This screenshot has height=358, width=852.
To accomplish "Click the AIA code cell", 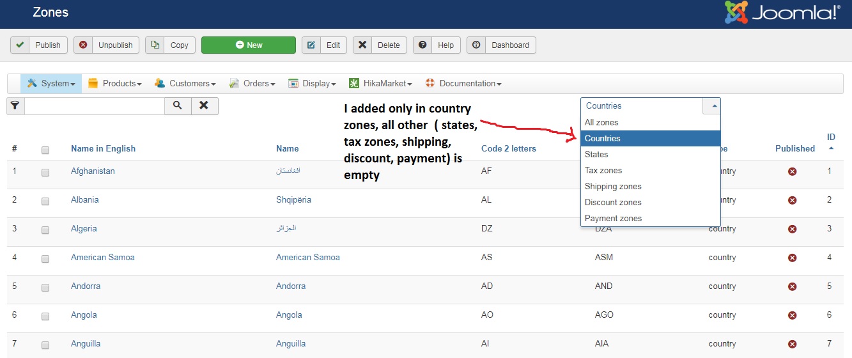I will [x=603, y=344].
